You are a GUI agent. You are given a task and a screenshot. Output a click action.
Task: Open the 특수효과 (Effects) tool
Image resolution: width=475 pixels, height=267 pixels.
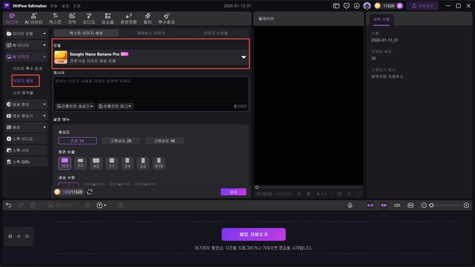pos(166,18)
